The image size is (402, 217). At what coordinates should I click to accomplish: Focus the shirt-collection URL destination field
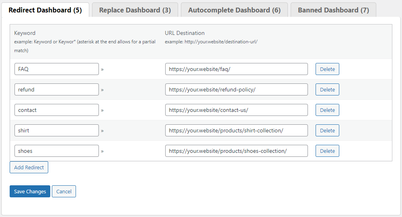tap(236, 130)
